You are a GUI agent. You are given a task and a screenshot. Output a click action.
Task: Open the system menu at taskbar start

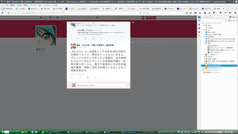pyautogui.click(x=2, y=132)
